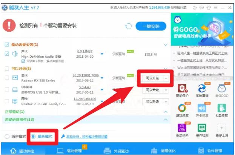Switch to the 软件管理 tab
Viewport: 235px width, 155px height.
click(210, 150)
